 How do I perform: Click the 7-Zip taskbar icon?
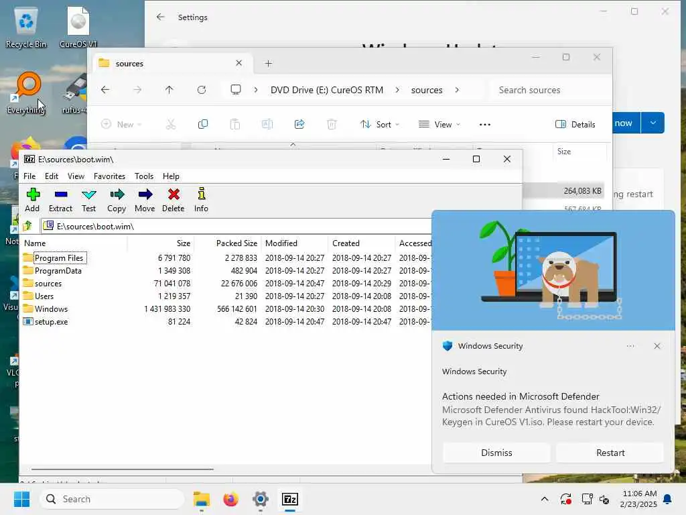pyautogui.click(x=290, y=499)
